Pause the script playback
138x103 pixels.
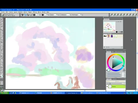[122, 32]
